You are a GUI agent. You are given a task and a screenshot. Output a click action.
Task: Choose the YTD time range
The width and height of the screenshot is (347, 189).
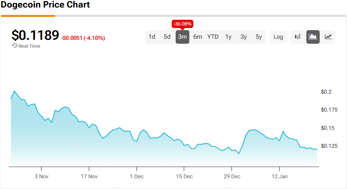(213, 37)
